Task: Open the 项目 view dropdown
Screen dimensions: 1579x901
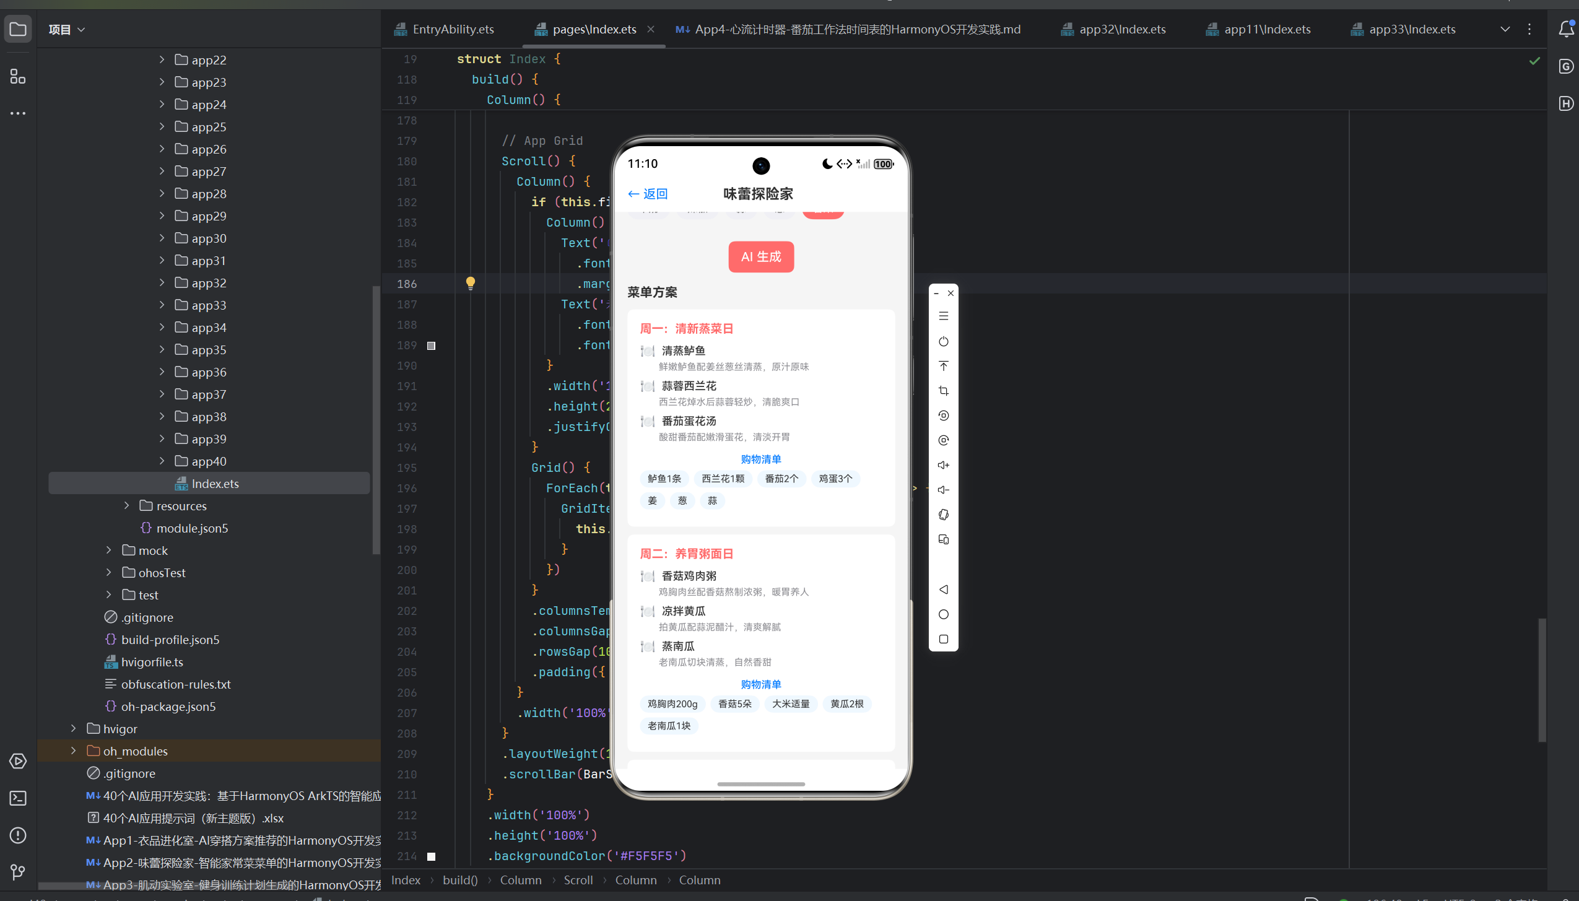Action: tap(66, 29)
